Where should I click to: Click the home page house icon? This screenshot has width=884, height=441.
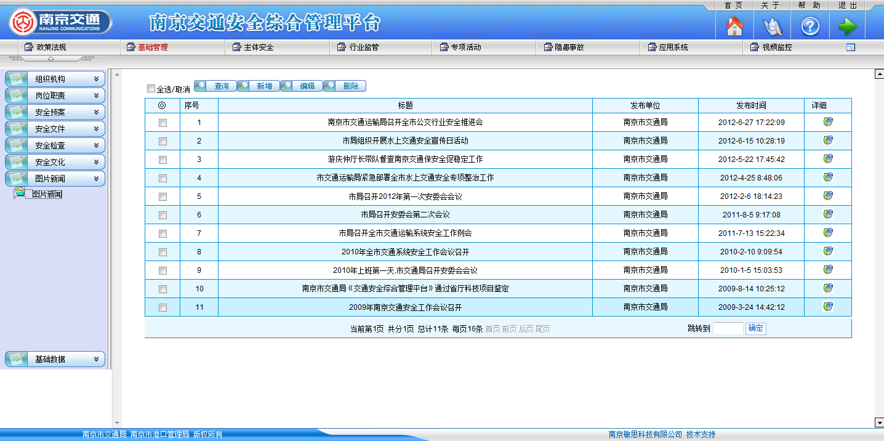tap(734, 26)
